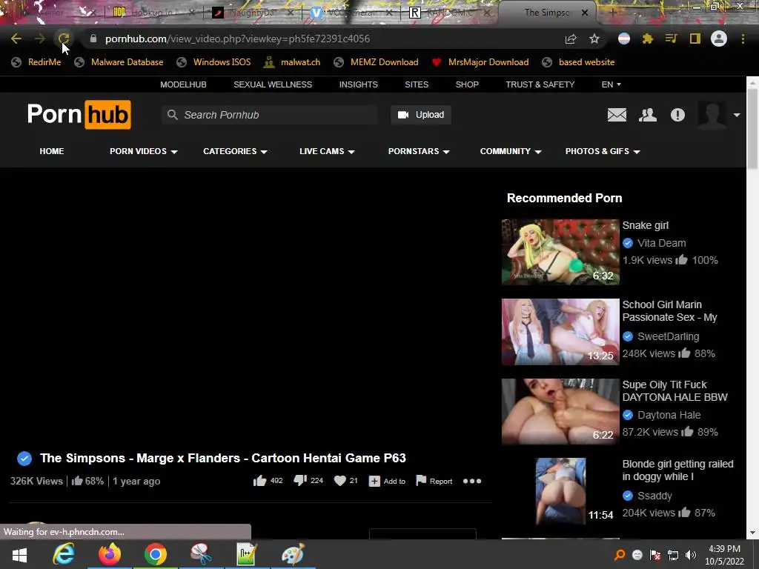The image size is (759, 569).
Task: Open INSIGHTS in the top bar
Action: coord(358,84)
